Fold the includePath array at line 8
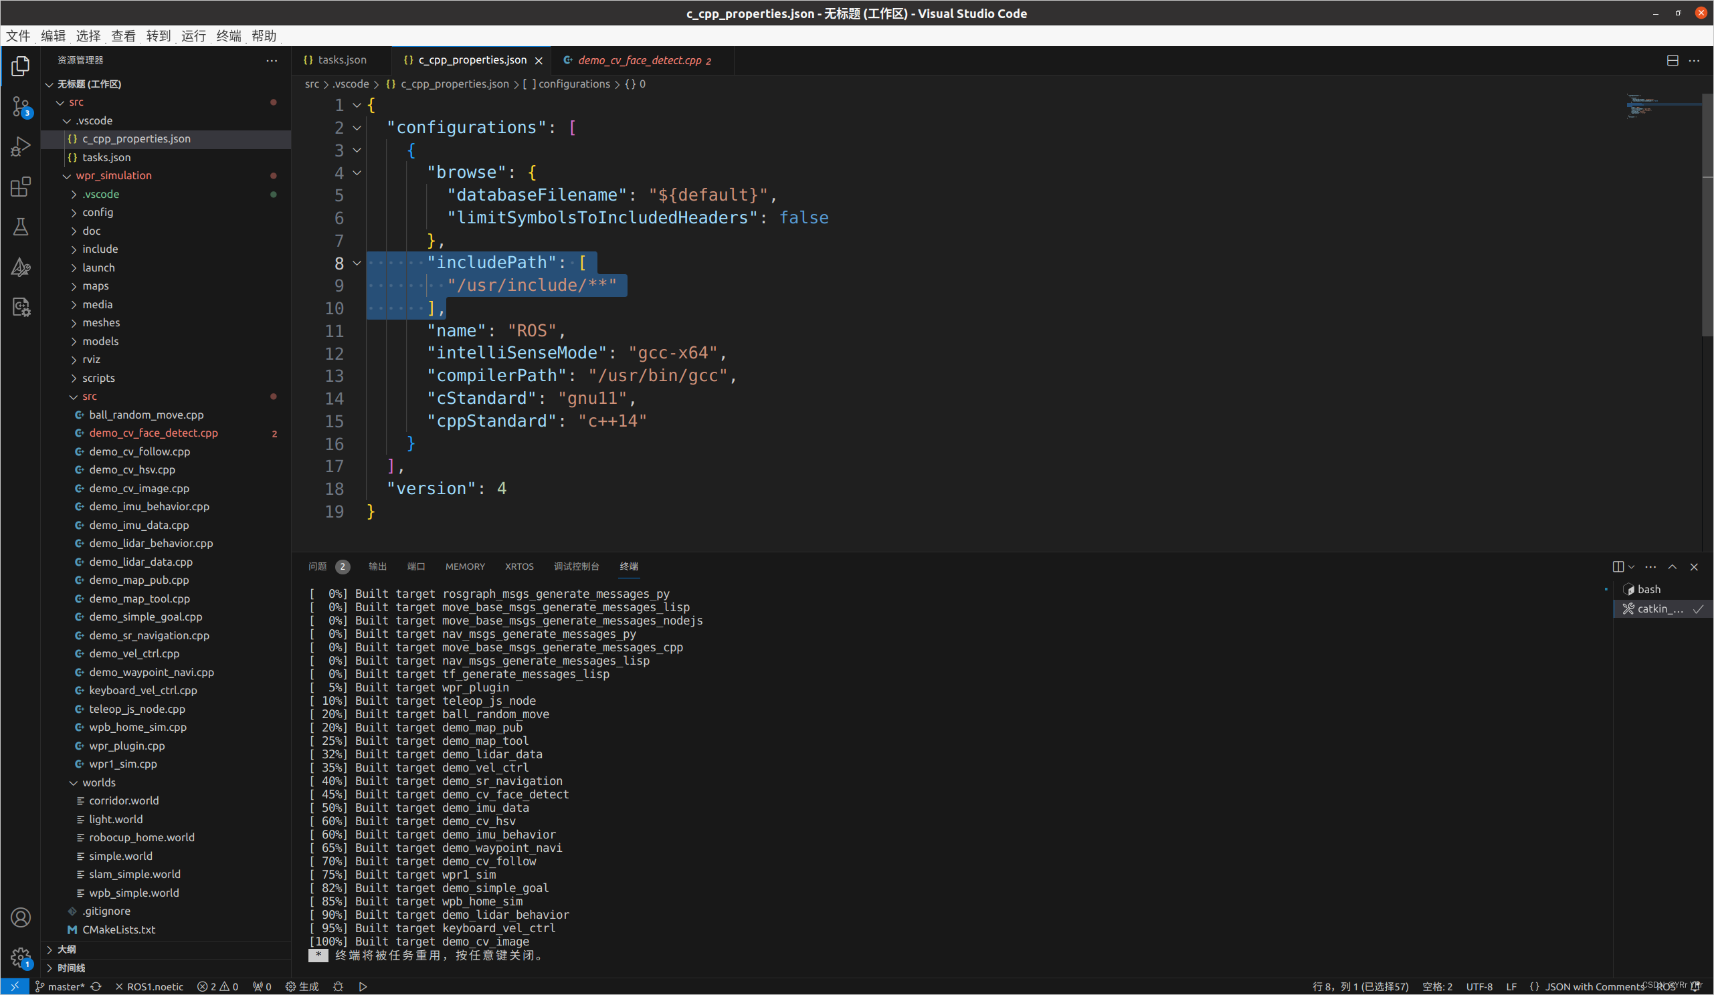The width and height of the screenshot is (1714, 995). click(x=357, y=263)
